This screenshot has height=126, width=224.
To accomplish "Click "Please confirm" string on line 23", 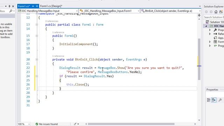I will (80, 72).
